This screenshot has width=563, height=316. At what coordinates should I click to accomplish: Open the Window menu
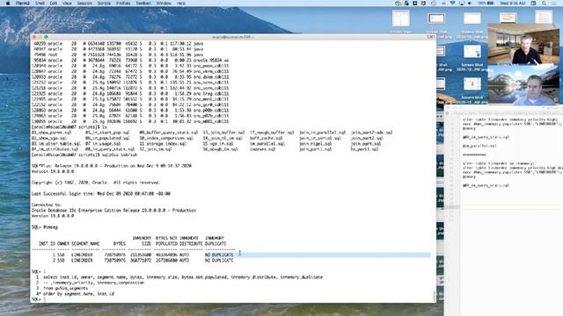(x=164, y=4)
